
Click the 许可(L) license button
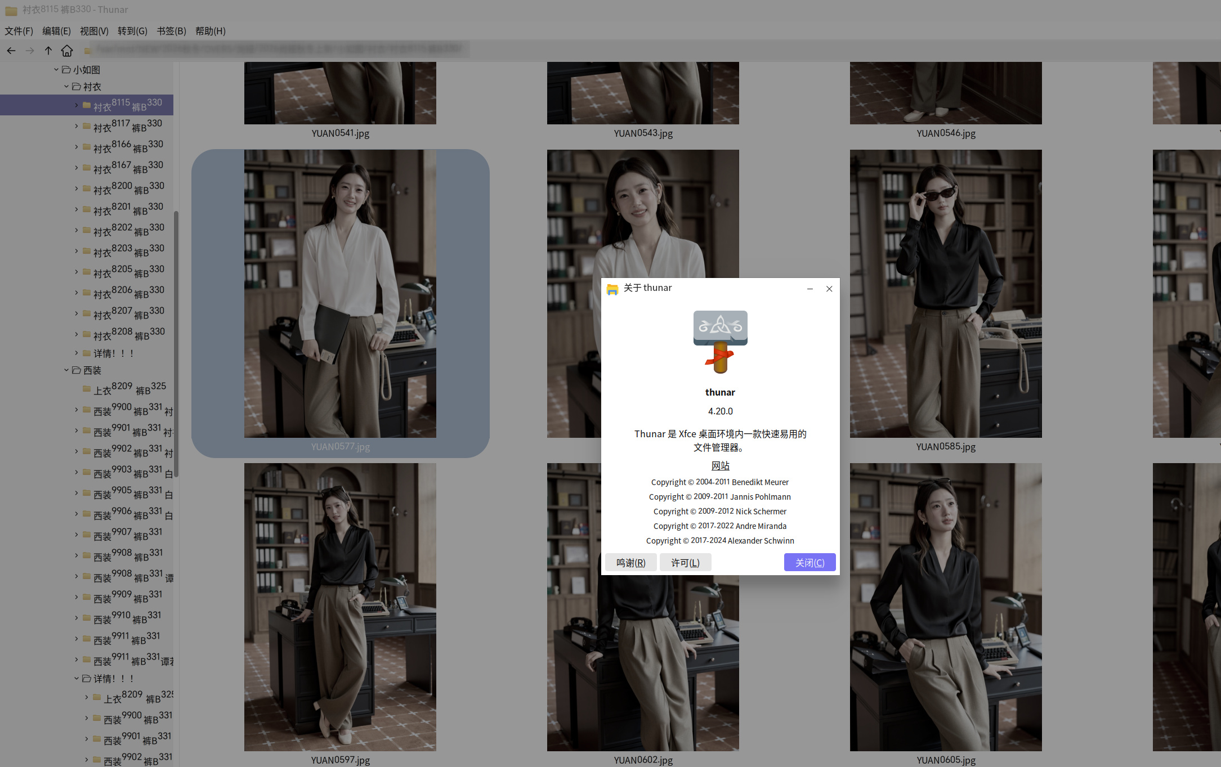686,562
